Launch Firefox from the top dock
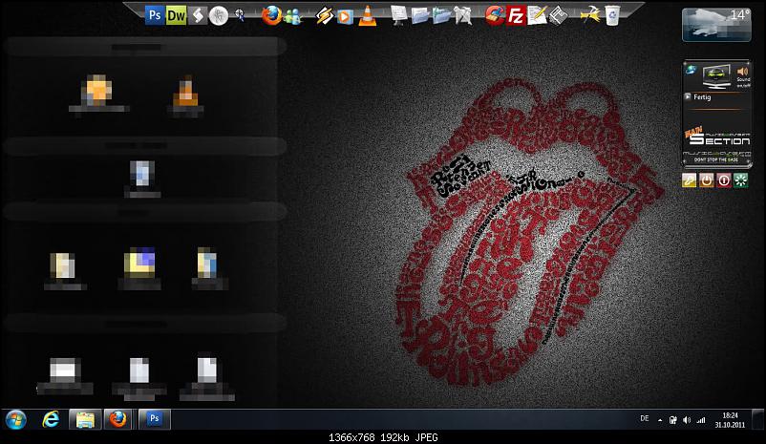 271,15
